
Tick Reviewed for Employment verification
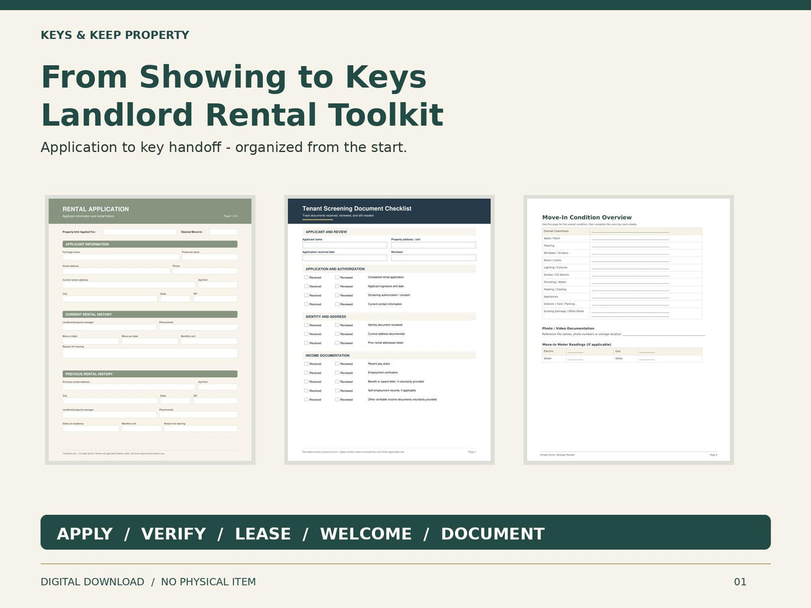coord(337,372)
